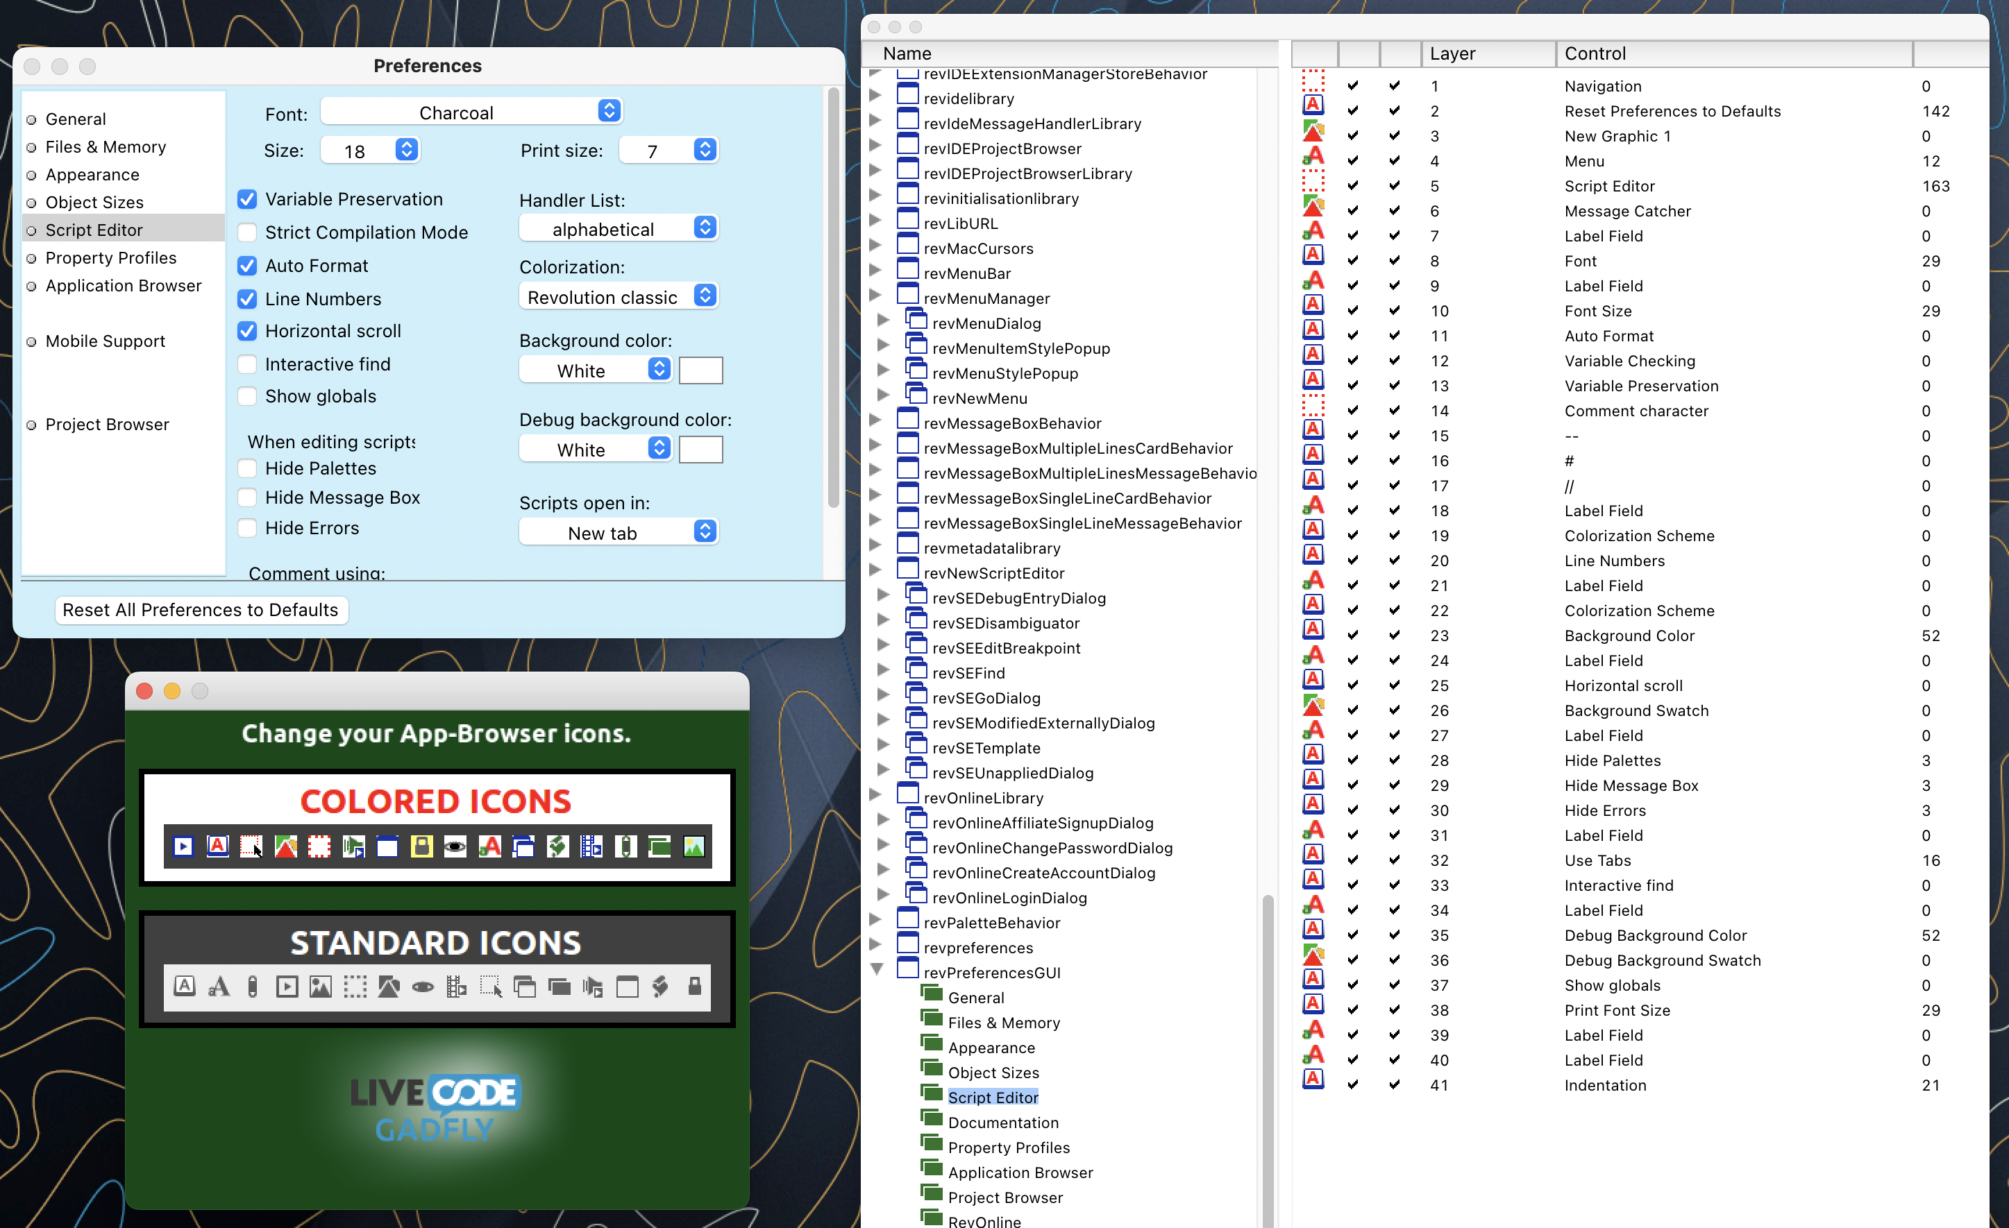Click the colored substack overlapping windows icon

(523, 846)
